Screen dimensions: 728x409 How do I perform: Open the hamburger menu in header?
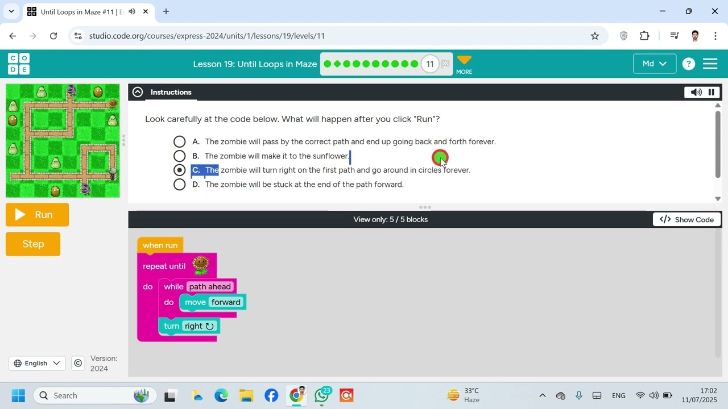pyautogui.click(x=710, y=64)
